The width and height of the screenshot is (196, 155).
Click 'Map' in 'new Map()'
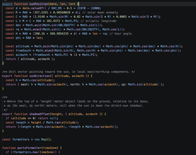coord(44,140)
